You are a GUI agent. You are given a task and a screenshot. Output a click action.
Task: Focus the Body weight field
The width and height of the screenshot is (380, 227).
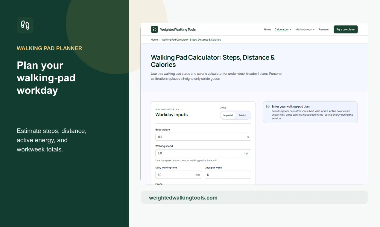(203, 137)
